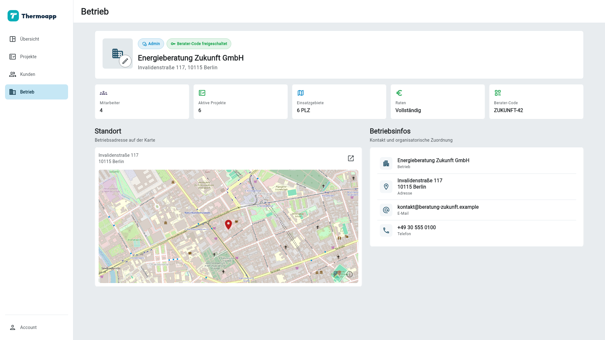Click the Mitarbeiter people icon
The width and height of the screenshot is (605, 340).
click(x=103, y=93)
